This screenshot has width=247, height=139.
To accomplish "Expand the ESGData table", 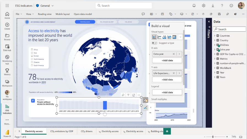I will [x=214, y=45].
